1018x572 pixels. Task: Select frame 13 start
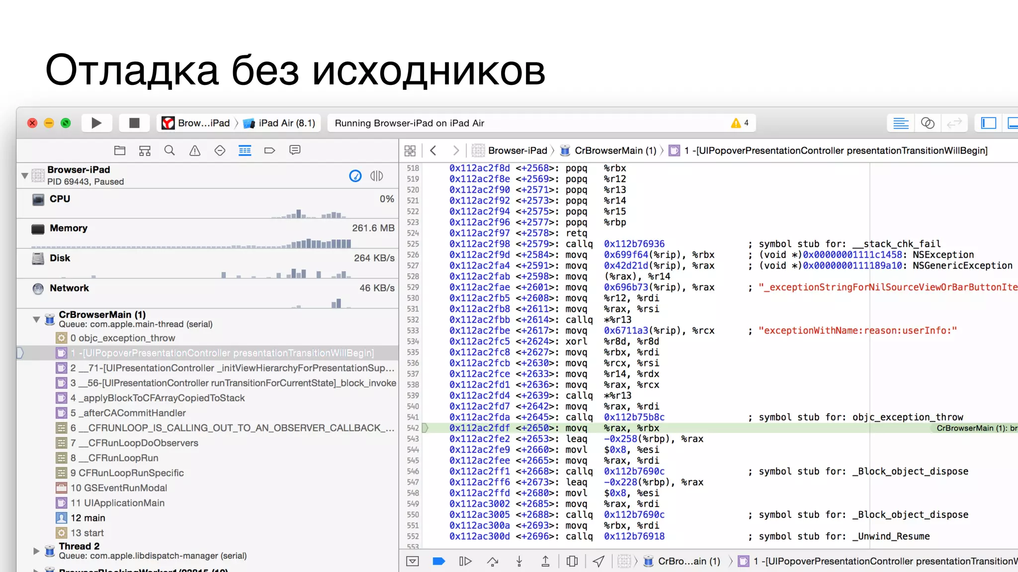point(207,533)
